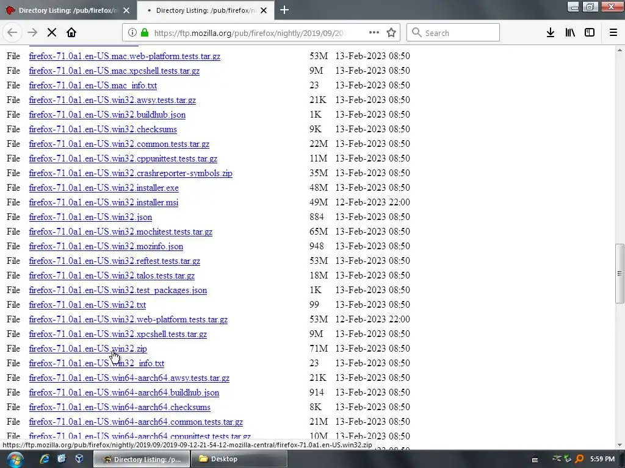The height and width of the screenshot is (468, 625).
Task: Open win32.crashreporter-symbols.zip link
Action: point(131,174)
